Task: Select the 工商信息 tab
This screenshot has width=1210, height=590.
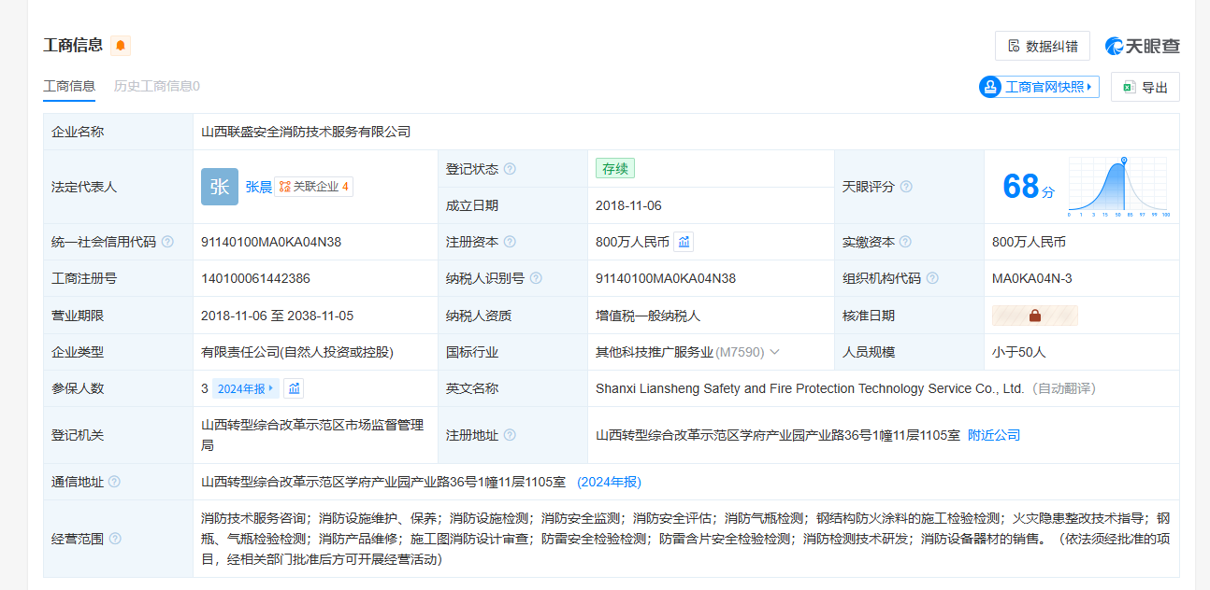Action: click(69, 86)
